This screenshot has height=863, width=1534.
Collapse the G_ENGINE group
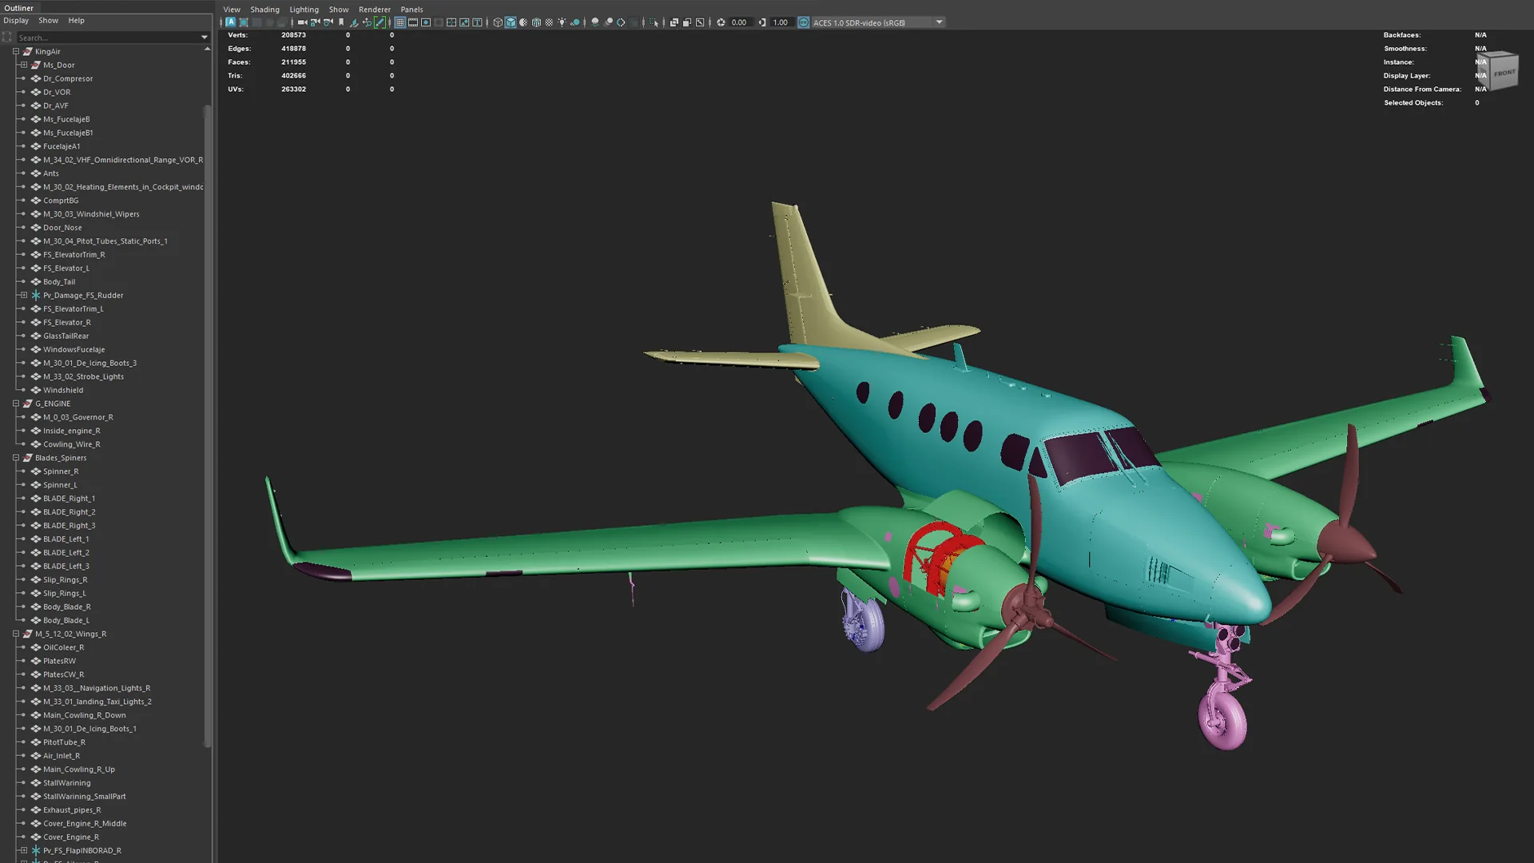coord(16,404)
